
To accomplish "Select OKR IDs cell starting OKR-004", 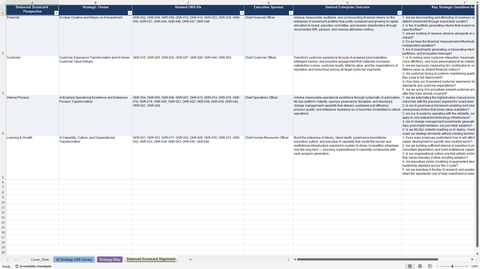I will coord(188,115).
